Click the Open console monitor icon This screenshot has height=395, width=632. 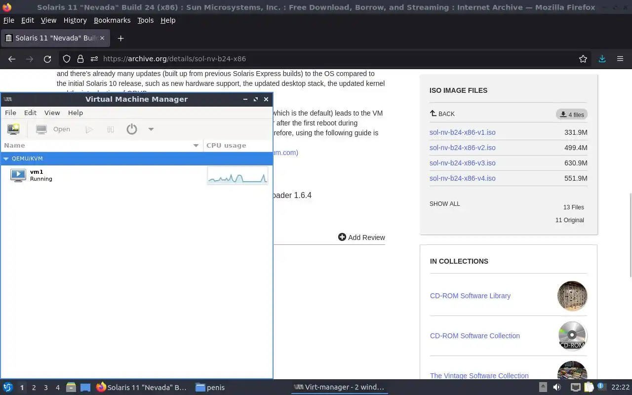pos(41,129)
